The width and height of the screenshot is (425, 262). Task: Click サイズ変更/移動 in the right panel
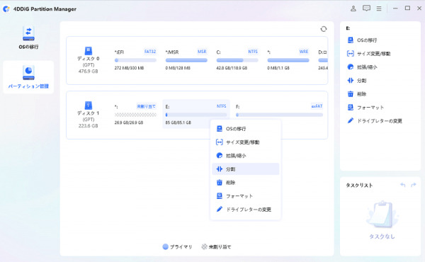tap(368, 54)
